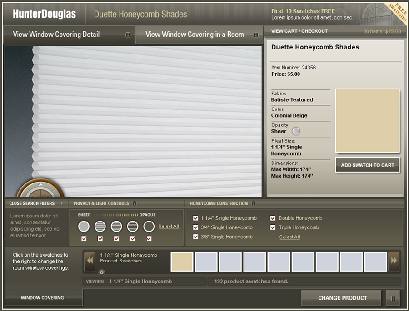The image size is (409, 311).
Task: Open info icon beside View Window Covering Detail
Action: click(128, 35)
